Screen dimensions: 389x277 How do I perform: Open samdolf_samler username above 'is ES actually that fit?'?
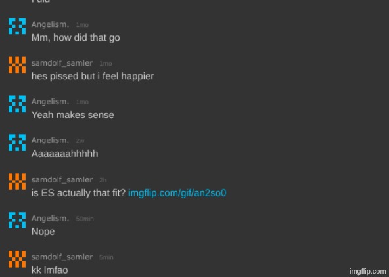62,179
